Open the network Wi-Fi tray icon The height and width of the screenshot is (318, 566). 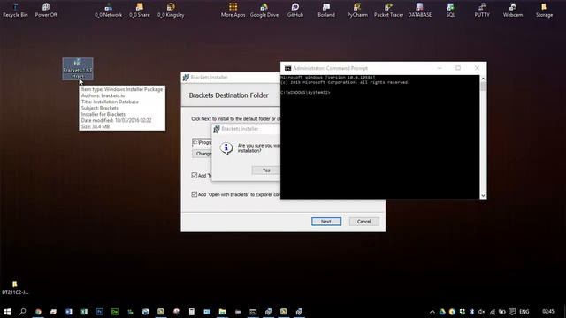[492, 312]
